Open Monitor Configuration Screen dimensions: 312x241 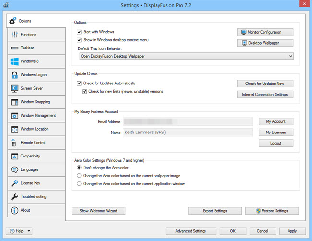(x=265, y=32)
